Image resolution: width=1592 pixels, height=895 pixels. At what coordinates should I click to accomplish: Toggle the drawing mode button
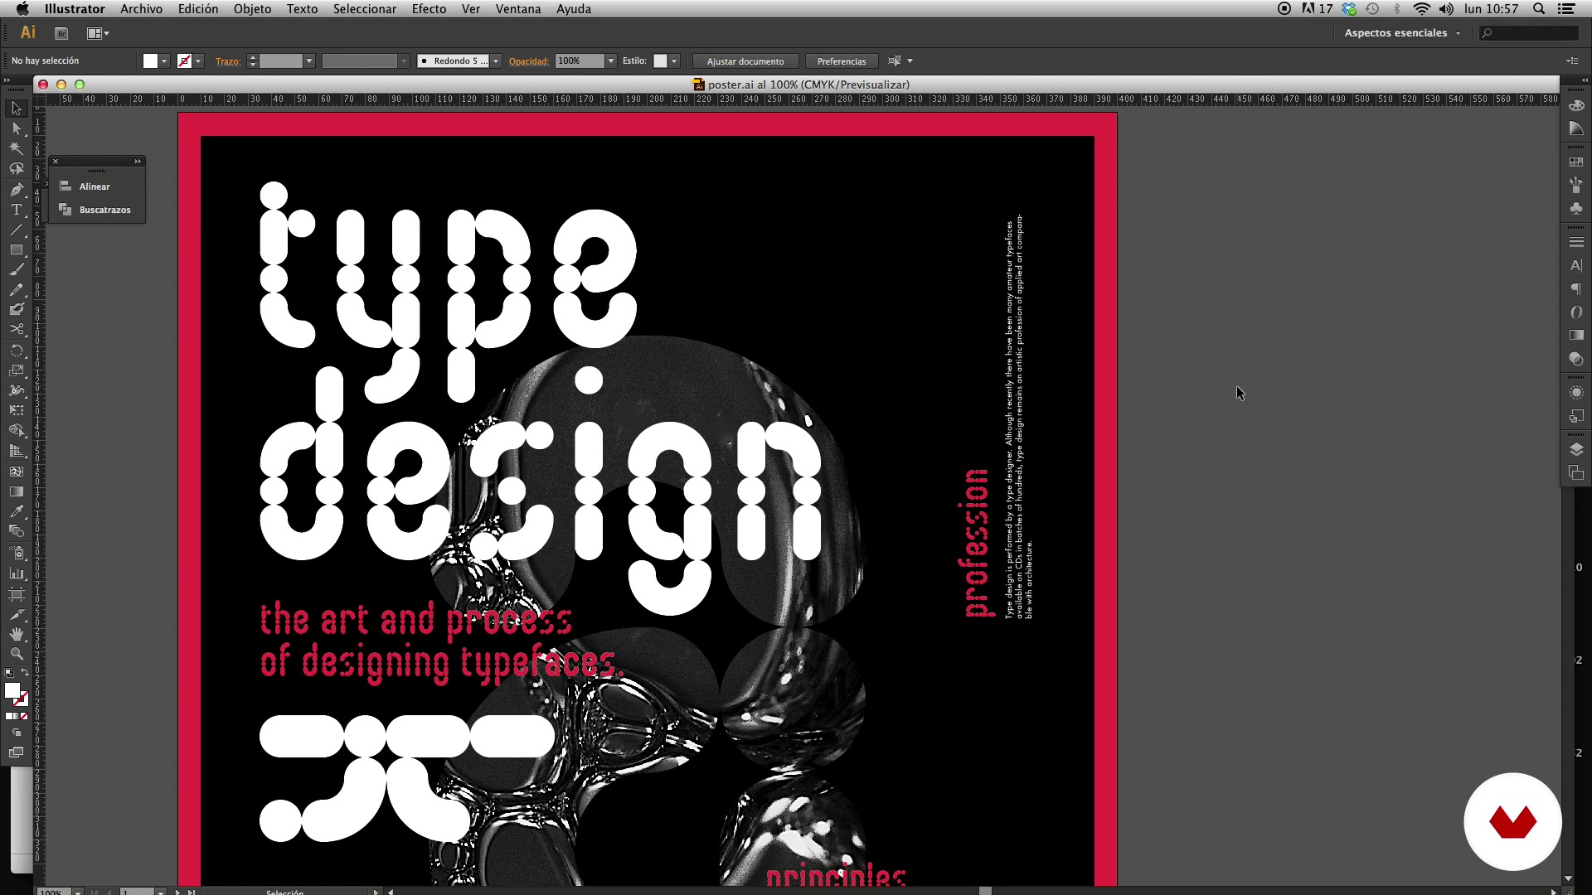17,733
